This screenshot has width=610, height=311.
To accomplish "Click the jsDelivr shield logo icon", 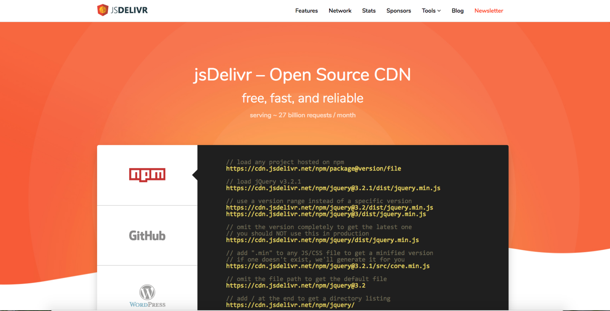I will (103, 10).
